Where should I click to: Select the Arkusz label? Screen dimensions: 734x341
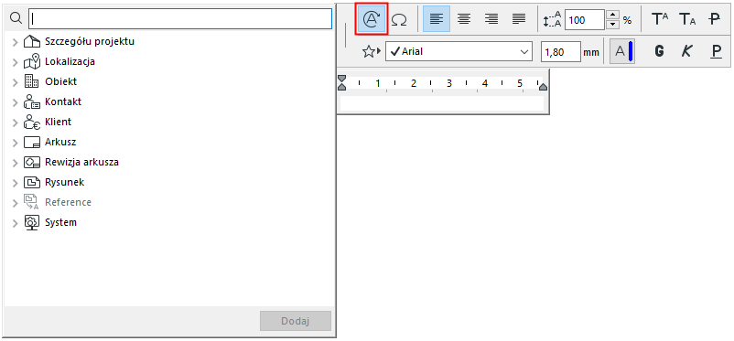coord(60,142)
